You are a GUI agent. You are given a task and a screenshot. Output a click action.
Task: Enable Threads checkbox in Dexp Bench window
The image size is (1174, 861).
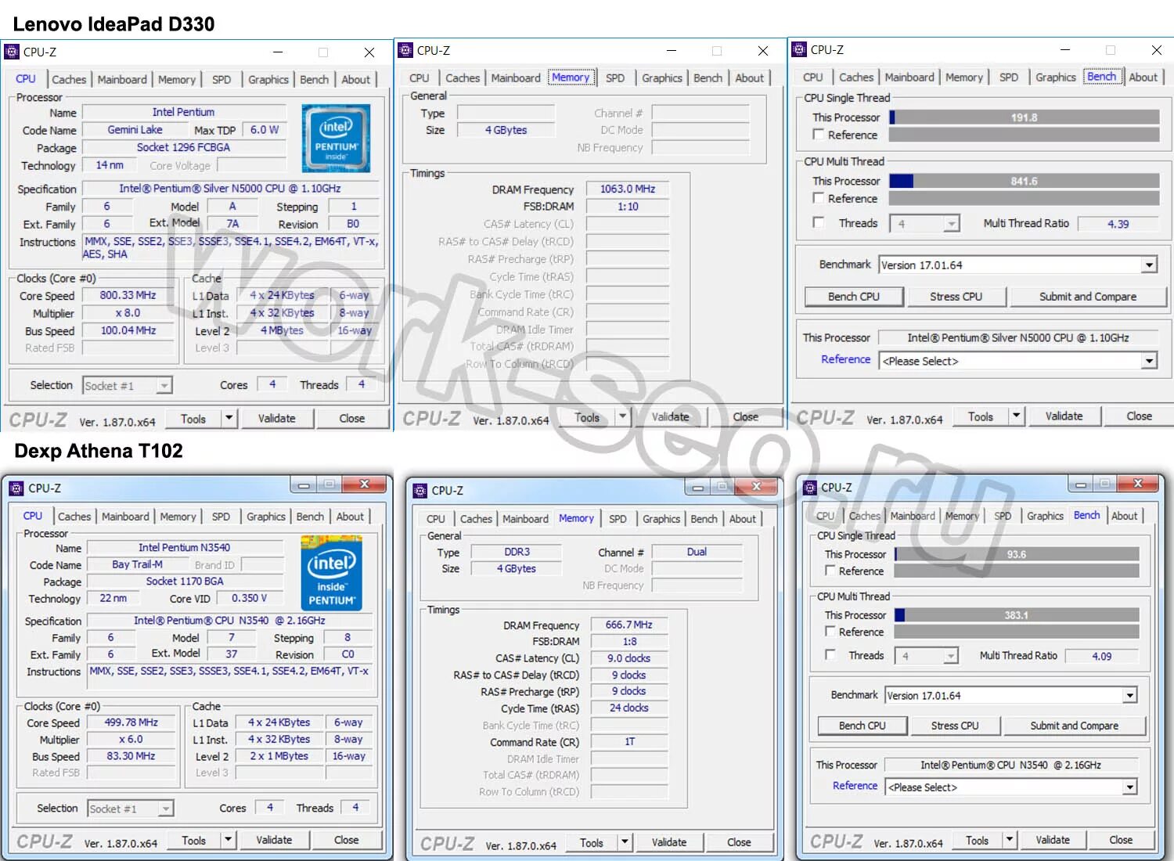[x=830, y=654]
